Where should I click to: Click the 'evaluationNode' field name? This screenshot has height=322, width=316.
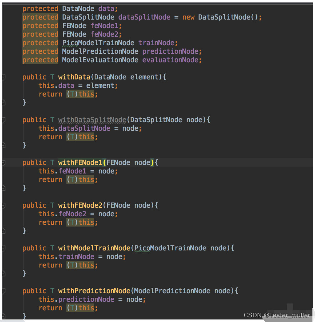(170, 60)
